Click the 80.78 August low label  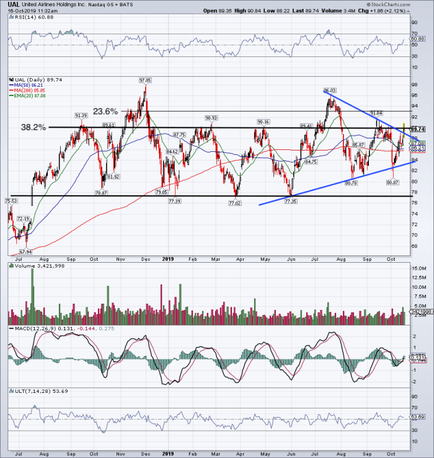click(x=352, y=183)
